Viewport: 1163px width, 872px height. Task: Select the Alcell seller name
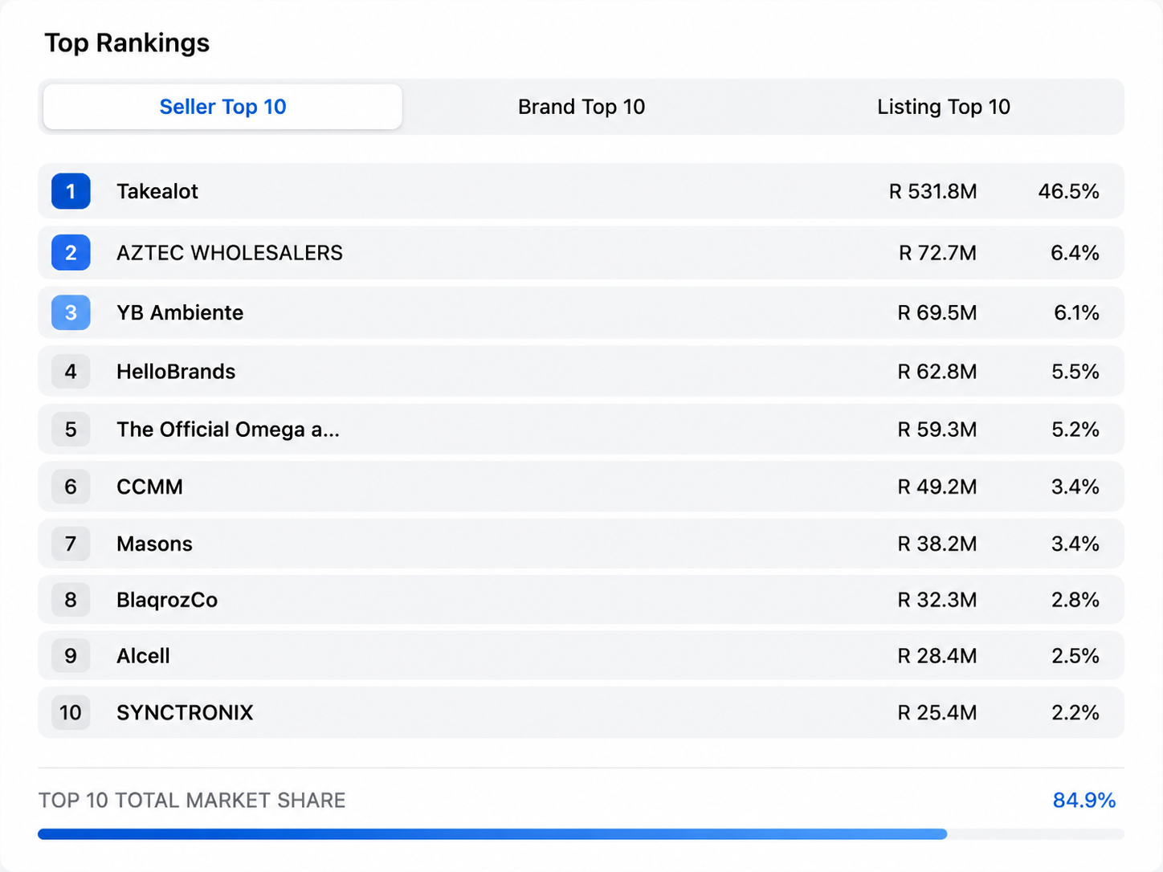143,656
